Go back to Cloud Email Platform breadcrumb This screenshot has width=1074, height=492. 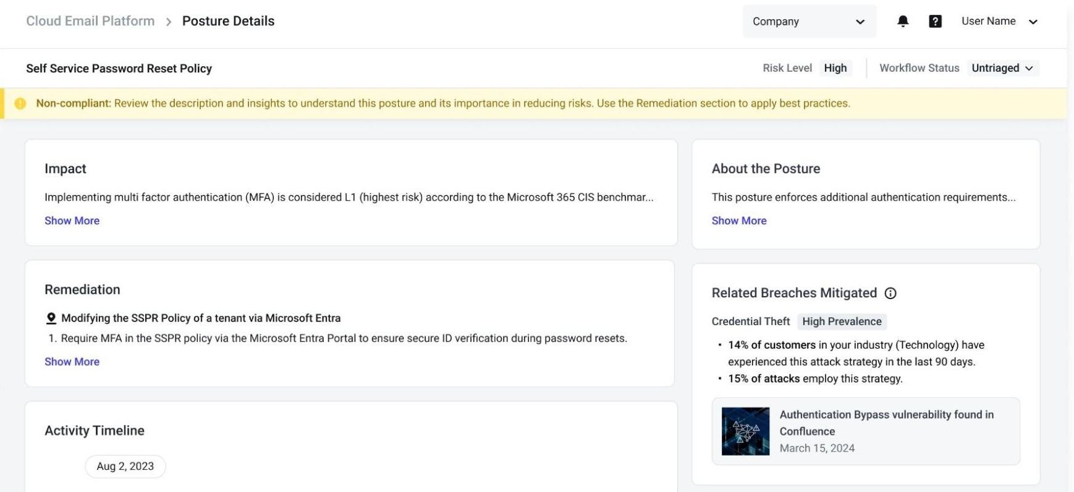pos(90,21)
